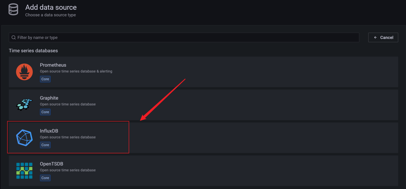Click the Time series databases heading

(33, 51)
